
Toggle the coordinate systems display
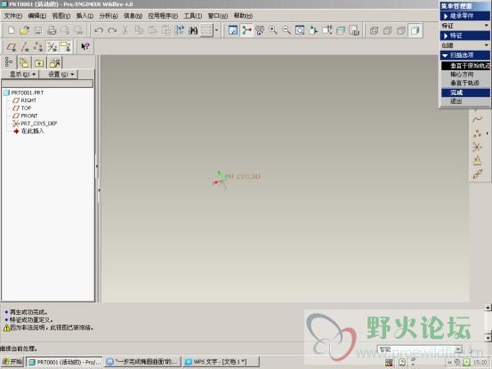(x=52, y=47)
